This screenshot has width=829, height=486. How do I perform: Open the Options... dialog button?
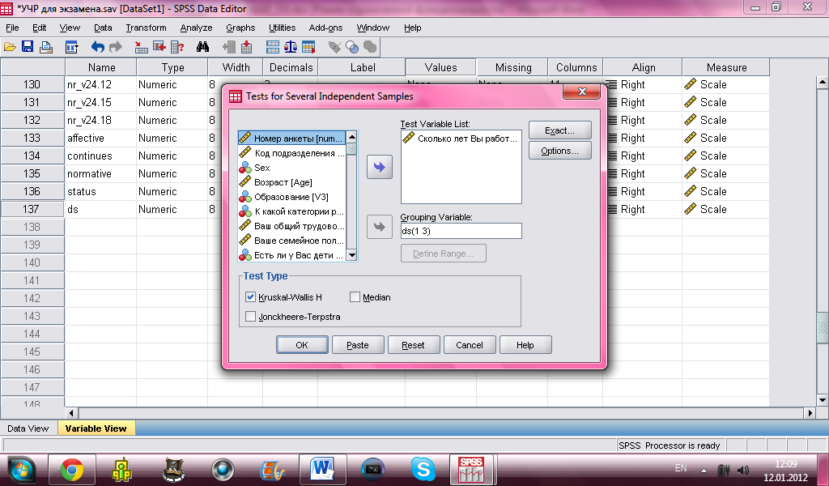[560, 151]
